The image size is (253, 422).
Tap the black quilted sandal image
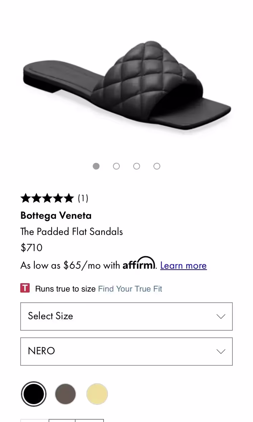point(126,88)
